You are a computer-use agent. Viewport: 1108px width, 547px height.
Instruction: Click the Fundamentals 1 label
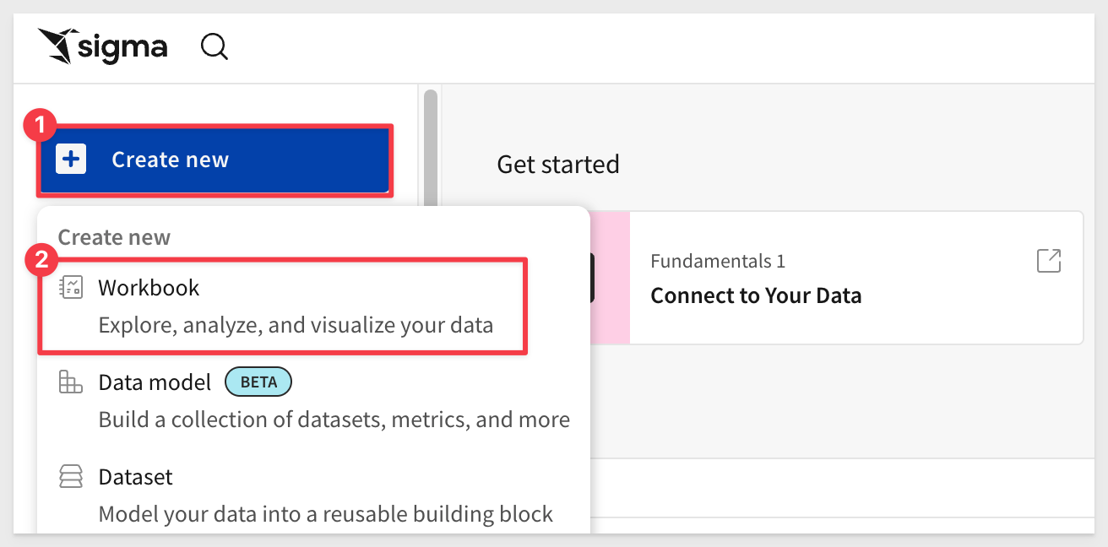(x=718, y=261)
